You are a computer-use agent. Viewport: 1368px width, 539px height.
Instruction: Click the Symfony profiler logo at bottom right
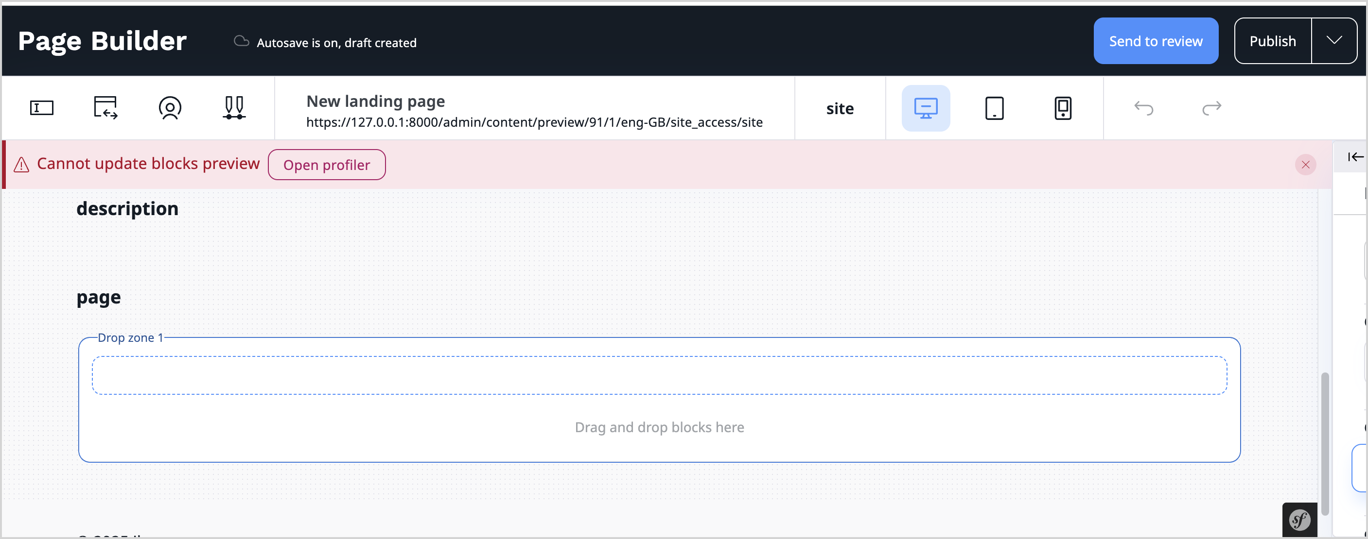click(1299, 520)
